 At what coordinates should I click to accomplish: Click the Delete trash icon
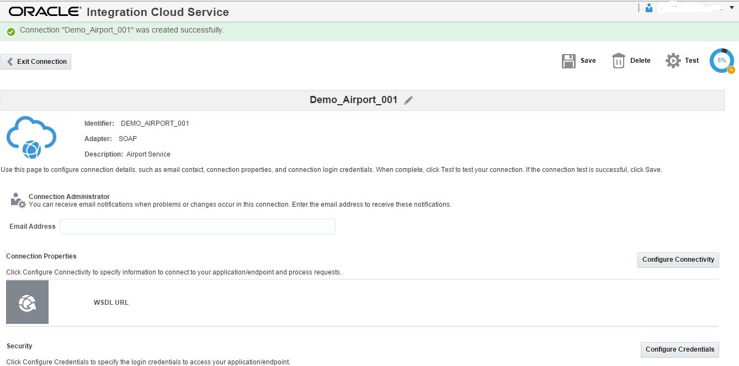click(618, 60)
